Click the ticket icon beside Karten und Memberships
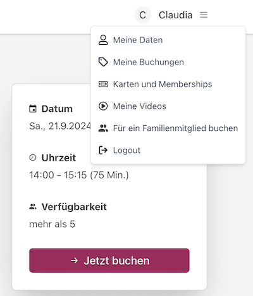 pyautogui.click(x=103, y=84)
